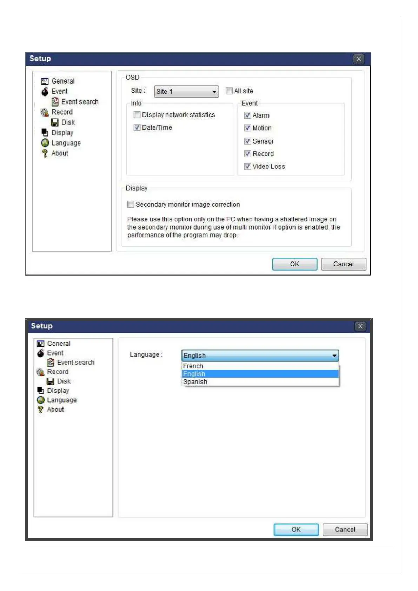Screen dimensions: 418x591
Task: Enable Secondary monitor image correction
Action: click(131, 204)
